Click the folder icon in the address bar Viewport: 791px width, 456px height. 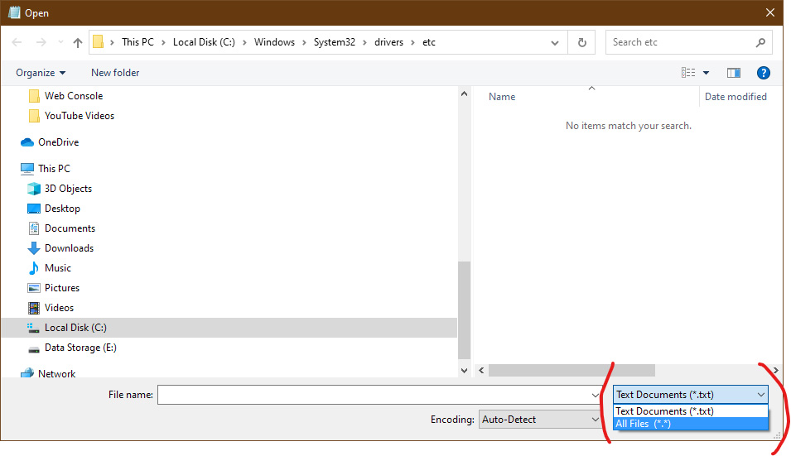tap(99, 42)
